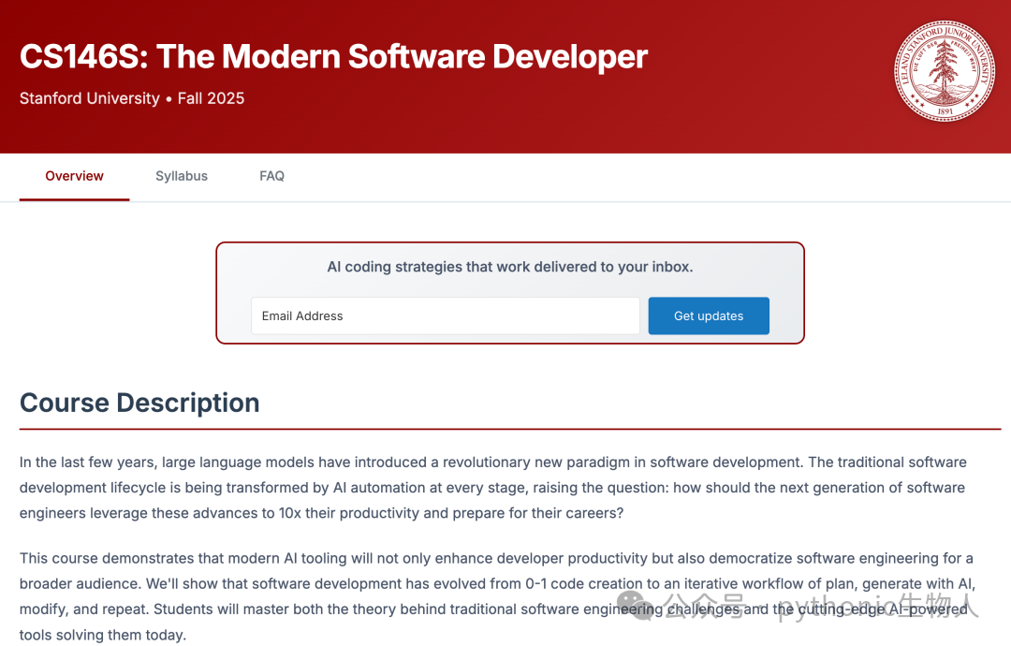This screenshot has width=1011, height=646.
Task: Go to the FAQ tab
Action: tap(271, 176)
